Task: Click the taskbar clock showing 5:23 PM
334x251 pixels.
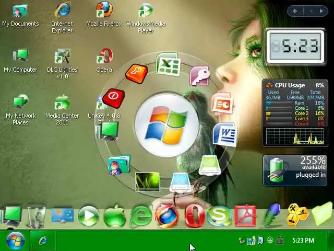Action: tap(303, 241)
